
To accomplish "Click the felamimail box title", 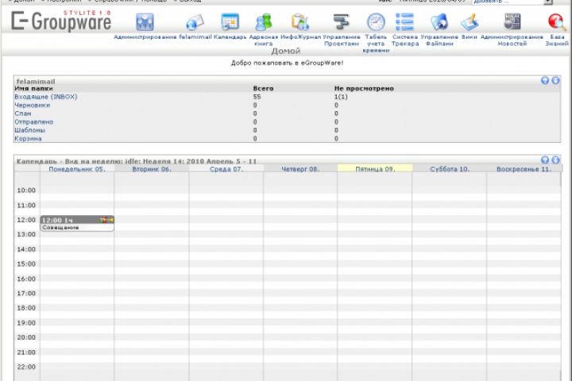I will [x=36, y=81].
